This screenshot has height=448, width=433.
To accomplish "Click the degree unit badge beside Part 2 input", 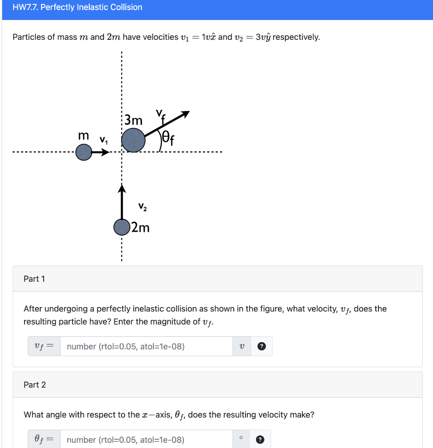I will tap(242, 439).
